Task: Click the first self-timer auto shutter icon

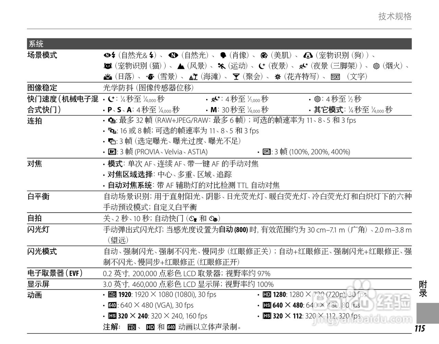Action: pyautogui.click(x=193, y=218)
